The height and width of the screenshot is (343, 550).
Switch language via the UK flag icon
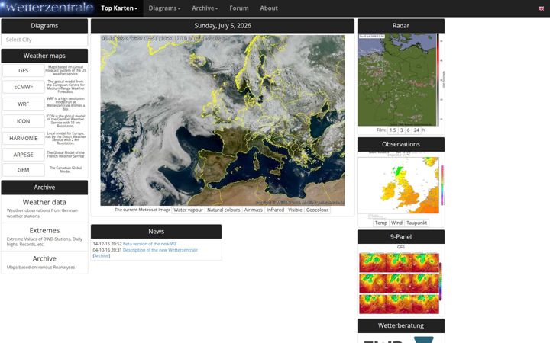tap(541, 8)
